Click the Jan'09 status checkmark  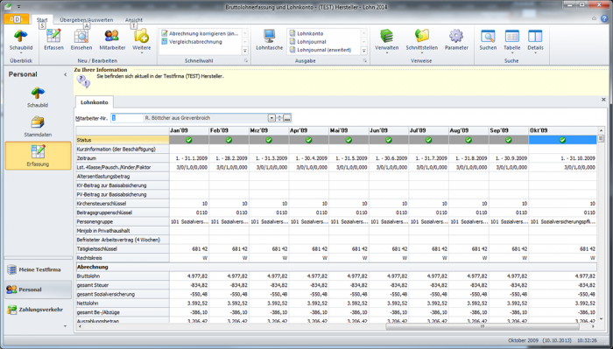pyautogui.click(x=189, y=140)
